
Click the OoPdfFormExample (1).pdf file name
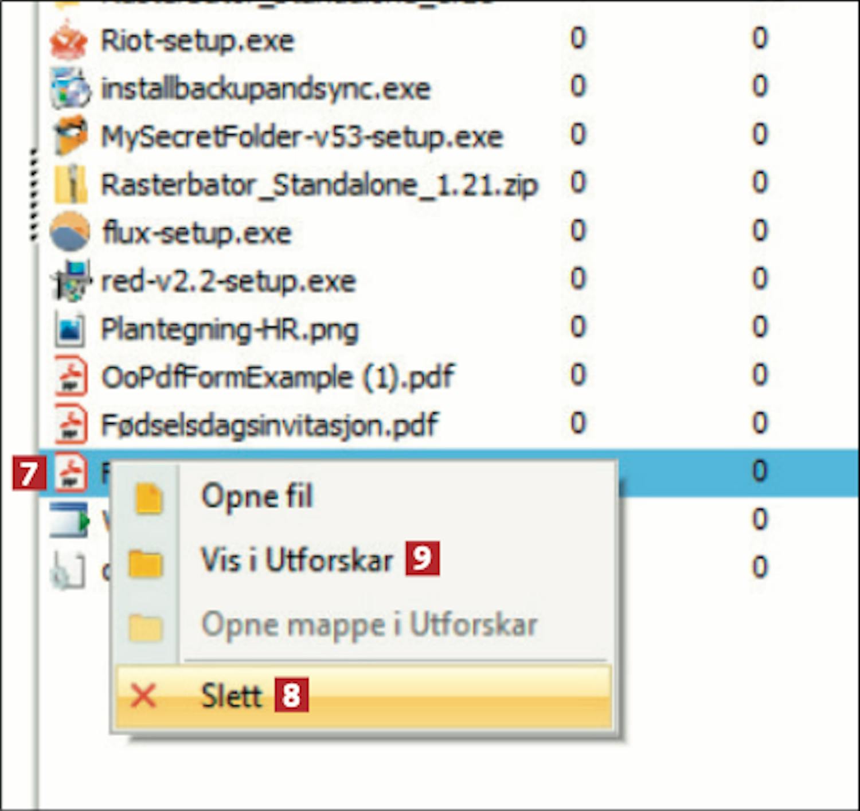pyautogui.click(x=277, y=377)
